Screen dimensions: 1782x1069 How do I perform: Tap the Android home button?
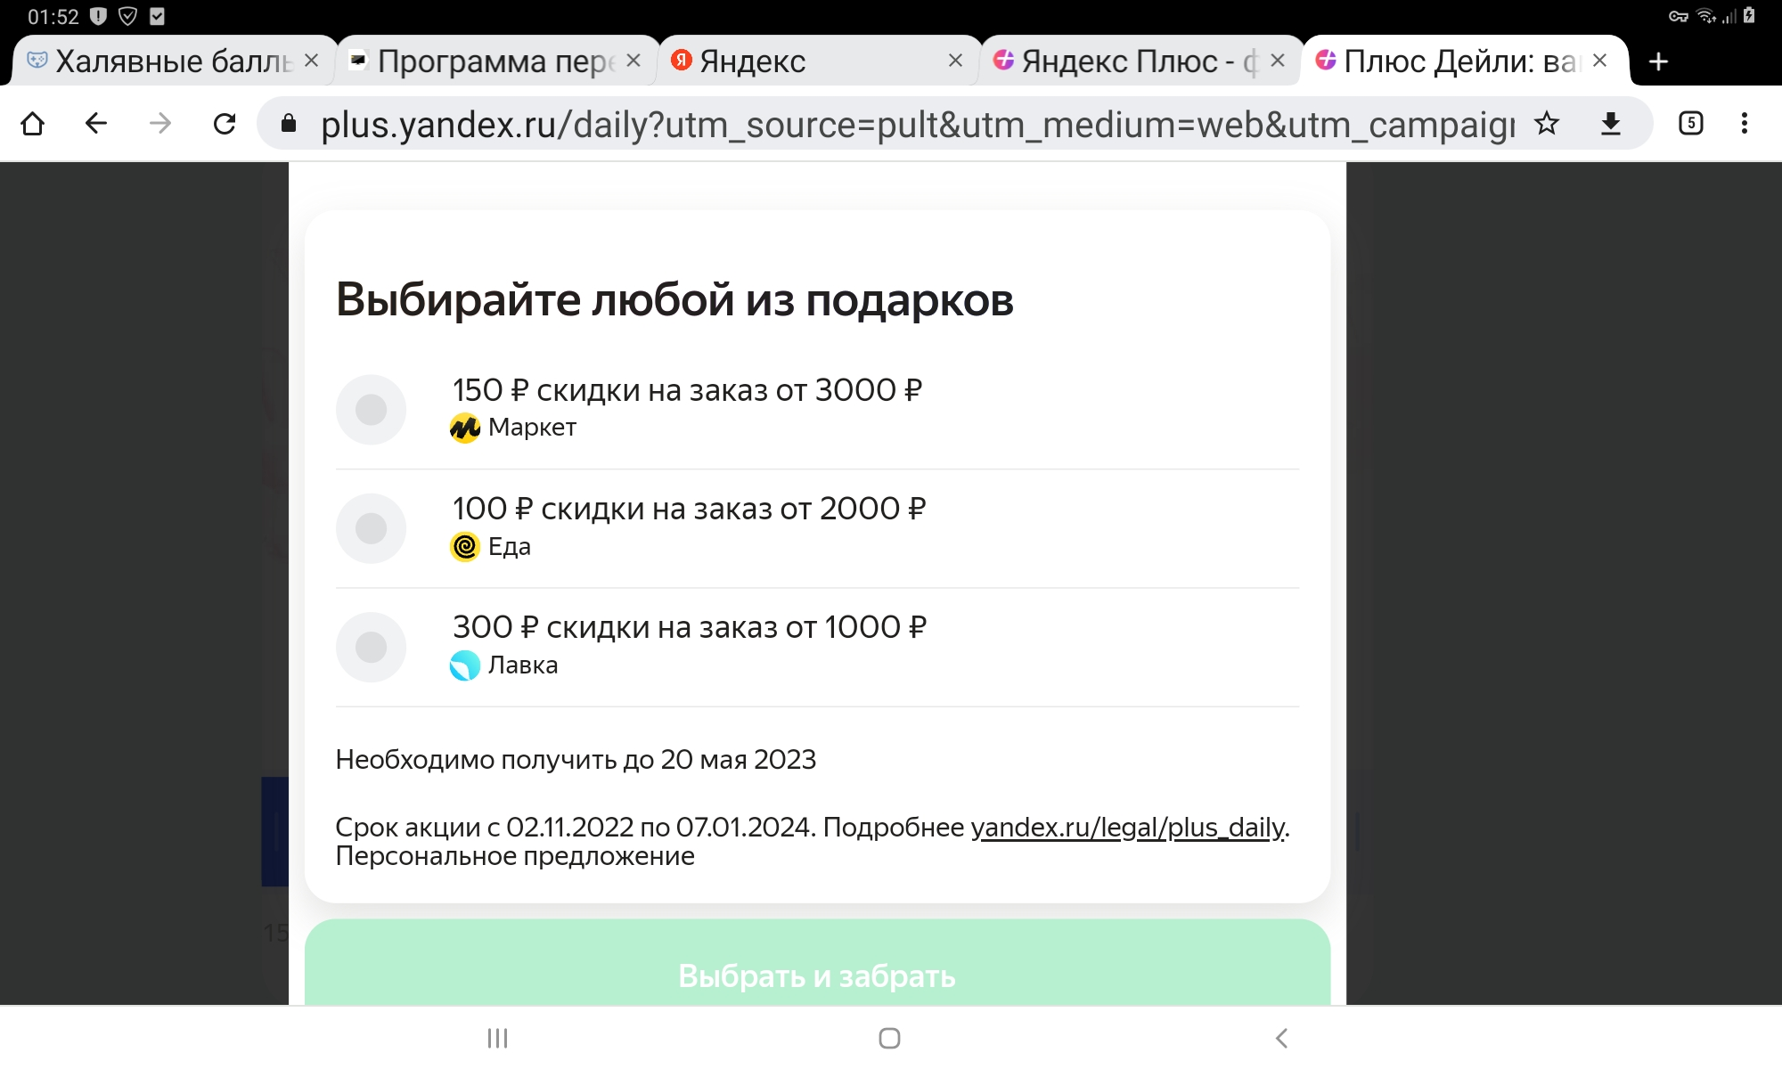click(x=889, y=1038)
